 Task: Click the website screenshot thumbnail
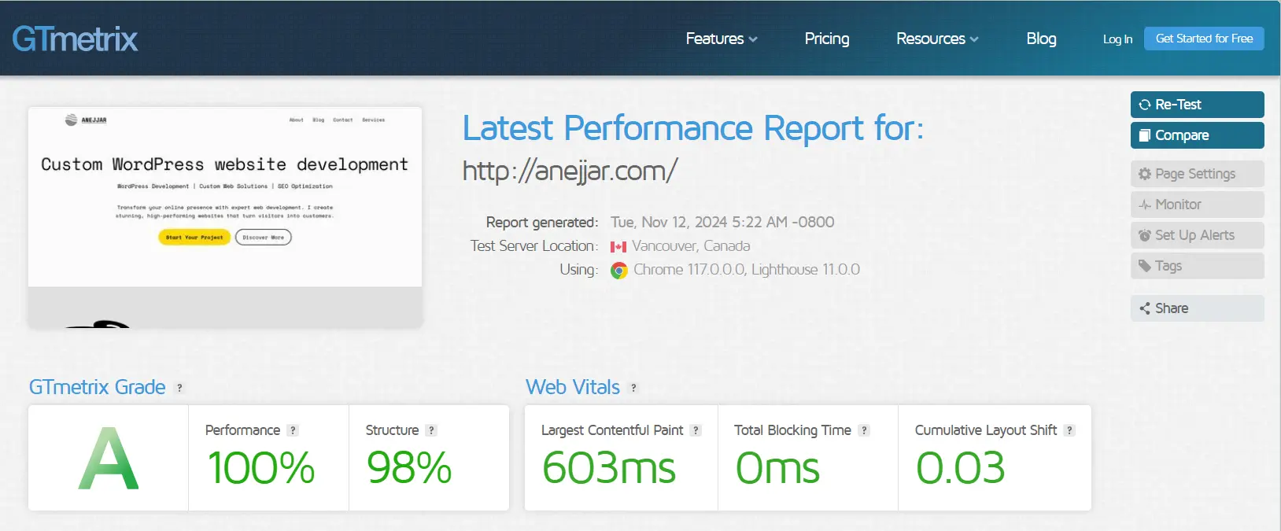225,217
